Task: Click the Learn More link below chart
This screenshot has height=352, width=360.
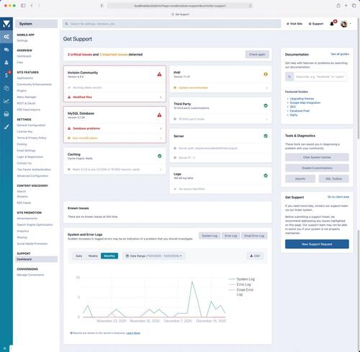Action: point(133,333)
